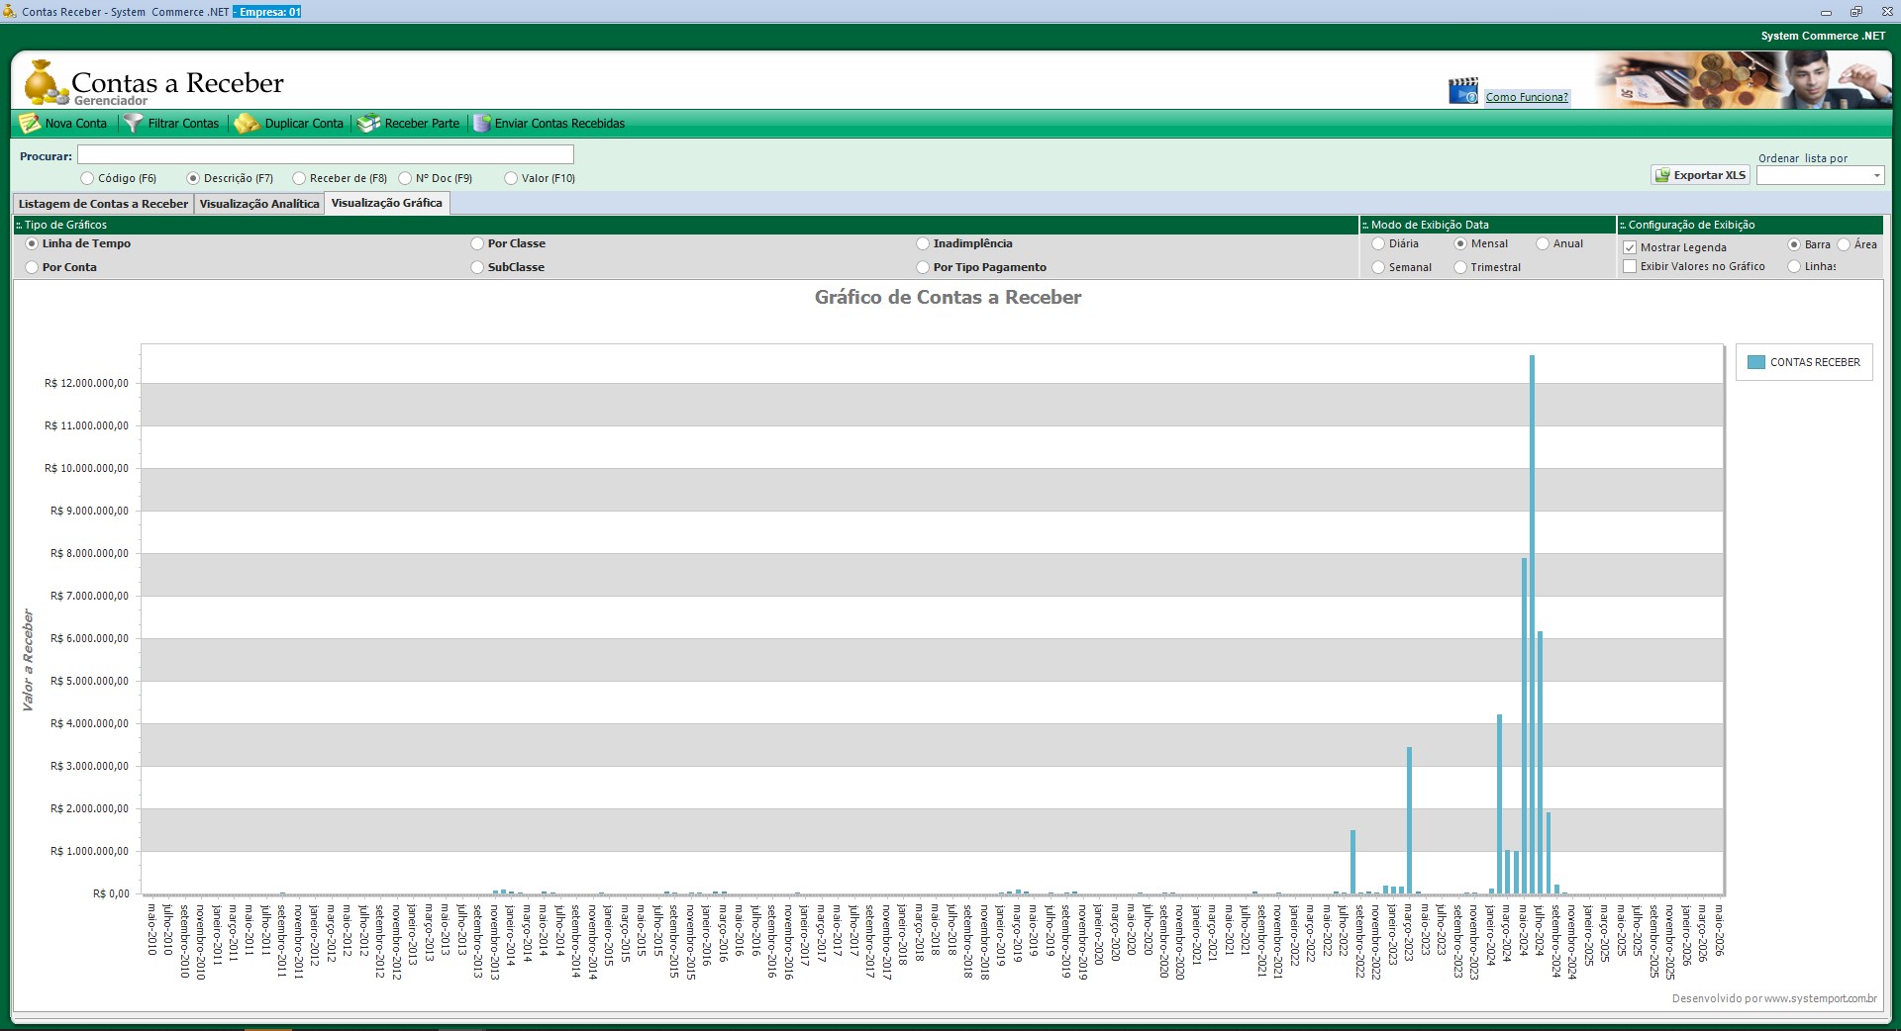This screenshot has width=1901, height=1031.
Task: Open the Como Funciona? link
Action: [1527, 97]
